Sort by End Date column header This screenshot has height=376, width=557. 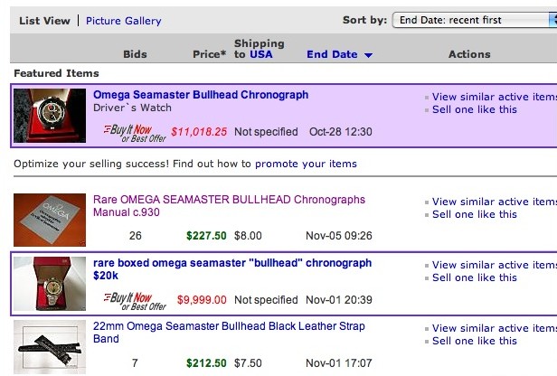point(332,54)
